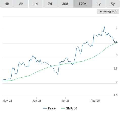Click the remove graph button
Screen dimensions: 120x115
(108, 11)
